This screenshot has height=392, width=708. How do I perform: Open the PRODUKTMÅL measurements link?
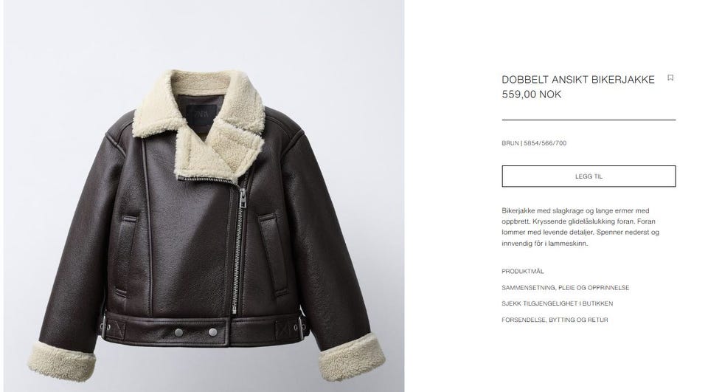522,271
